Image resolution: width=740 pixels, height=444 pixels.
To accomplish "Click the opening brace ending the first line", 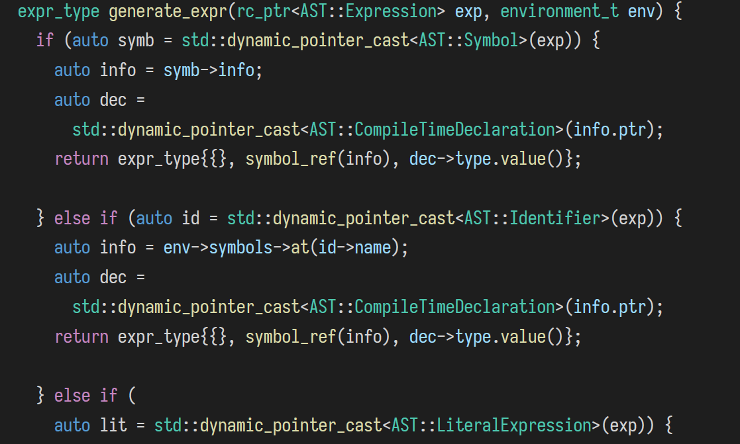I will 678,11.
